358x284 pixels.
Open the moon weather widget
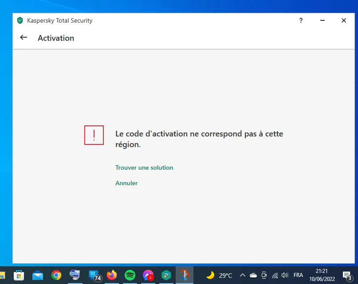[210, 275]
